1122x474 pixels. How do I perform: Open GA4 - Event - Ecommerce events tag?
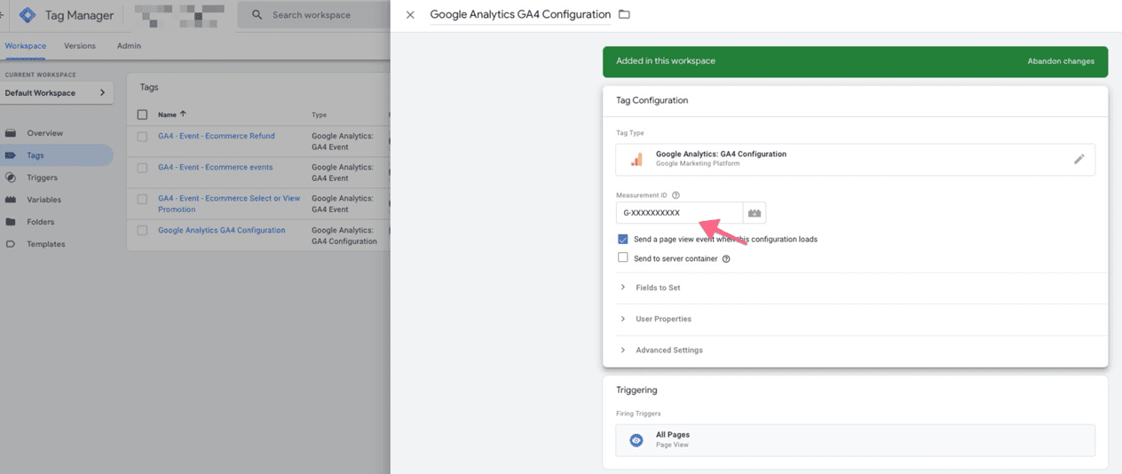216,167
